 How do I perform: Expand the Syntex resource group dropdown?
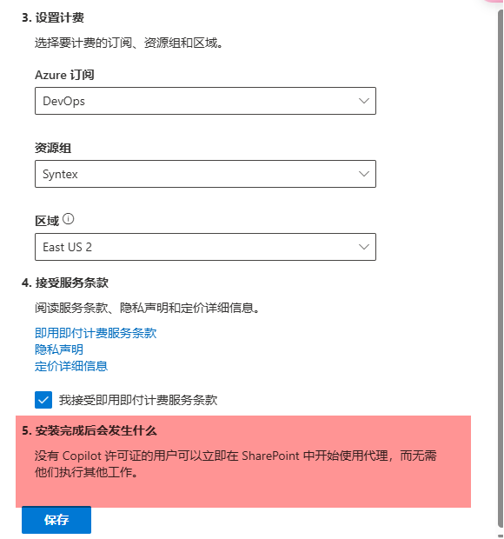pos(205,174)
